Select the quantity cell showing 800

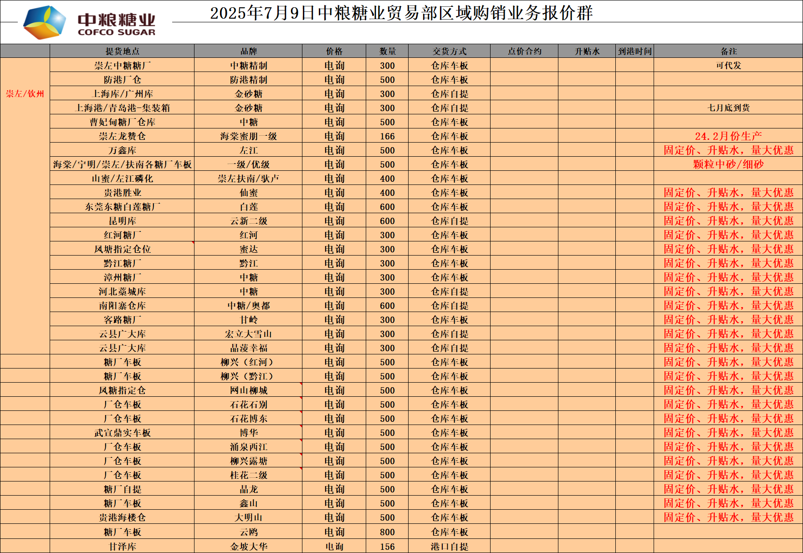(x=387, y=532)
